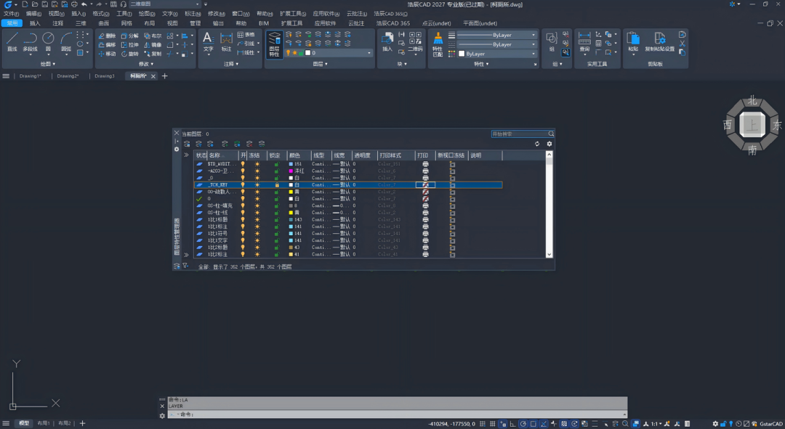Viewport: 785px width, 429px height.
Task: Click the refresh icon in layer manager
Action: click(537, 144)
